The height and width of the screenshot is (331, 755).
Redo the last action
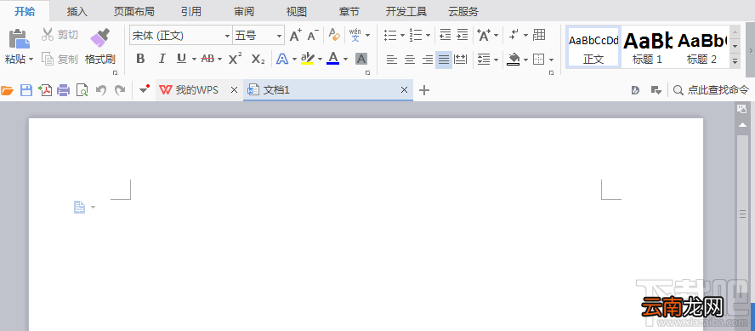(x=120, y=90)
